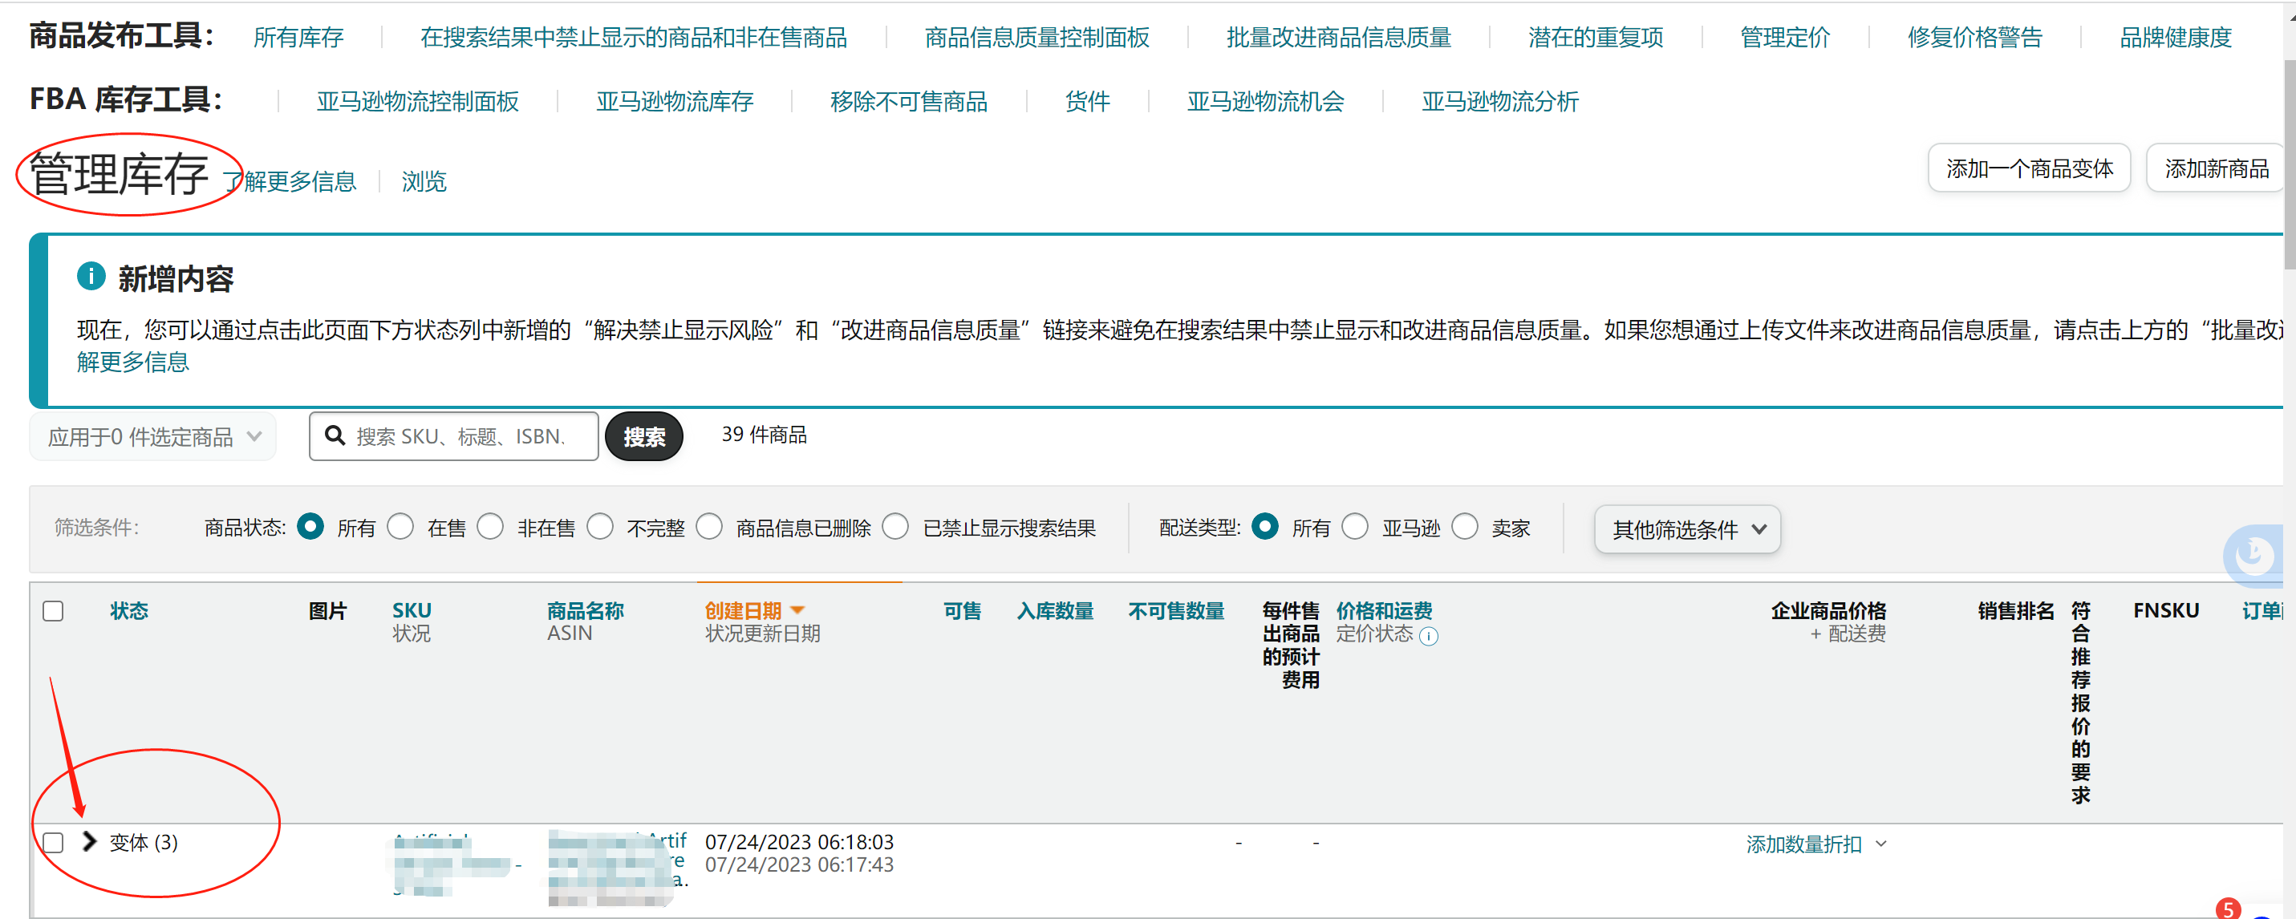The height and width of the screenshot is (919, 2296).
Task: Open 管理定价 link
Action: 1785,38
